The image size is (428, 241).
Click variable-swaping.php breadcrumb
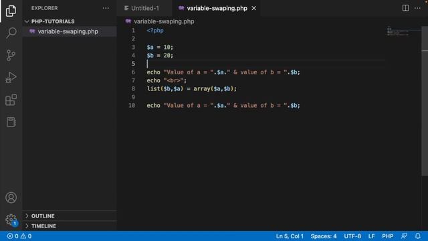point(160,21)
